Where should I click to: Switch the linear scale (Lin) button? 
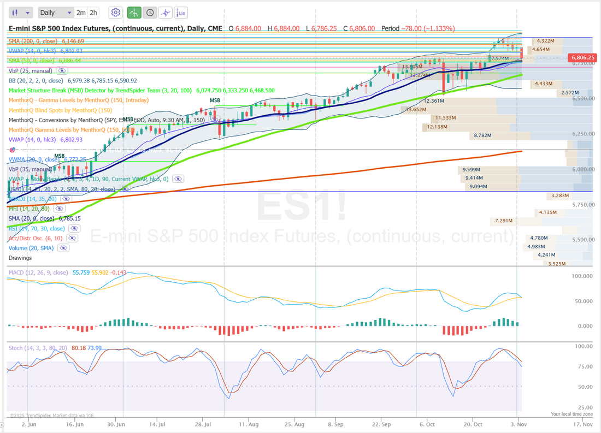[x=181, y=13]
